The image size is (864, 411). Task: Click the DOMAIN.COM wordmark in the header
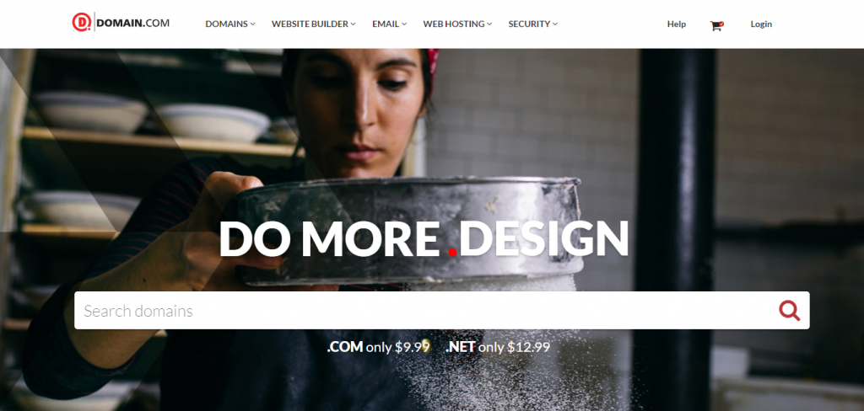132,23
